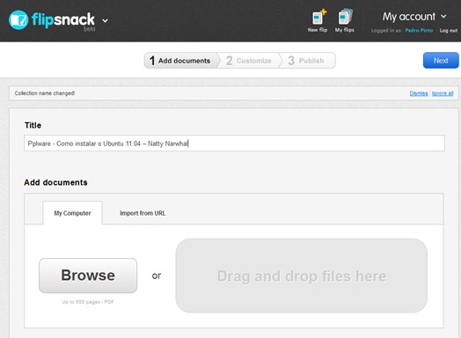This screenshot has height=338, width=461.
Task: Go to step 2 Customize
Action: click(x=249, y=61)
